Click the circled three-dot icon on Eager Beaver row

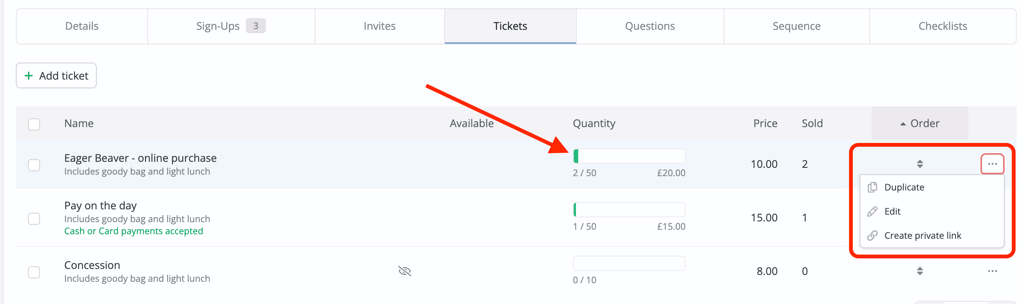click(993, 164)
